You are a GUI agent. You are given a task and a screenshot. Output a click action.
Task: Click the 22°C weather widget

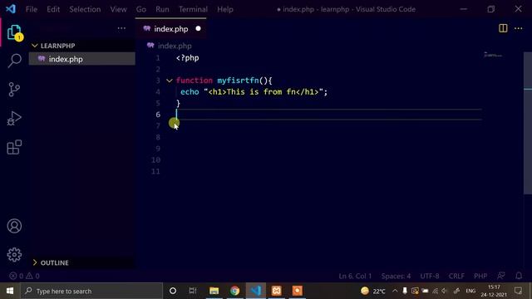tap(373, 291)
